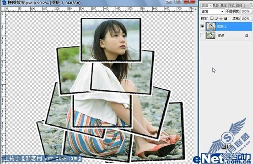Minimize the 拼图效果.psd document window
Image resolution: width=253 pixels, height=164 pixels.
click(169, 1)
